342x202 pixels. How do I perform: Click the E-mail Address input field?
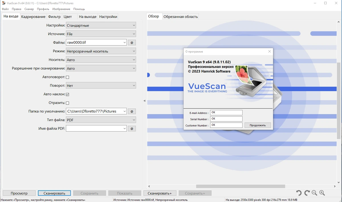click(x=226, y=113)
